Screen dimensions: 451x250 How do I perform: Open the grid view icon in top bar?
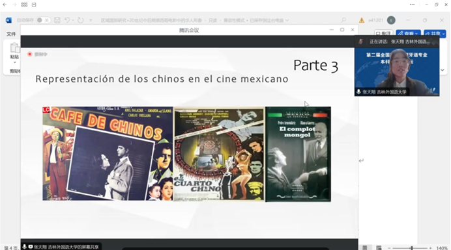(x=25, y=5)
